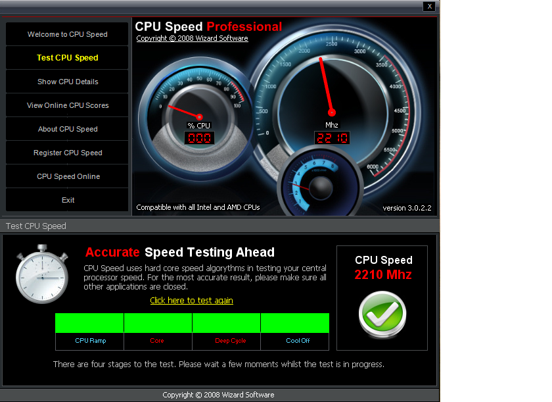Click the Cool Off stage label
The image size is (552, 402).
pos(298,341)
